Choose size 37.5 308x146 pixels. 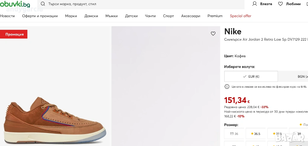[x=277, y=134]
